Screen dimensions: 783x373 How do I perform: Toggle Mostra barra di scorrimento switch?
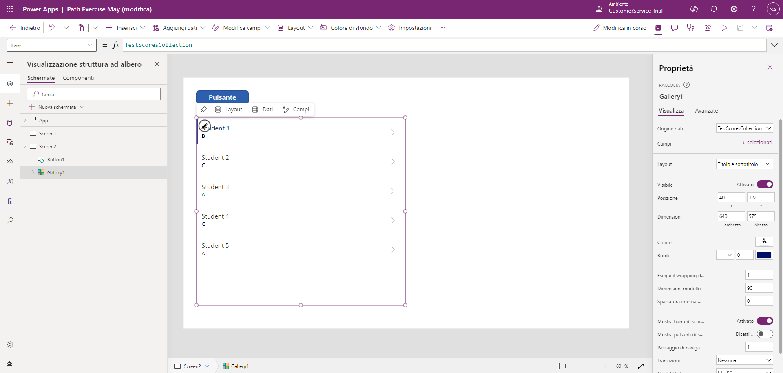765,321
